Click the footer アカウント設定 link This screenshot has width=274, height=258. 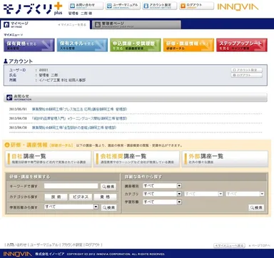[x=72, y=244]
